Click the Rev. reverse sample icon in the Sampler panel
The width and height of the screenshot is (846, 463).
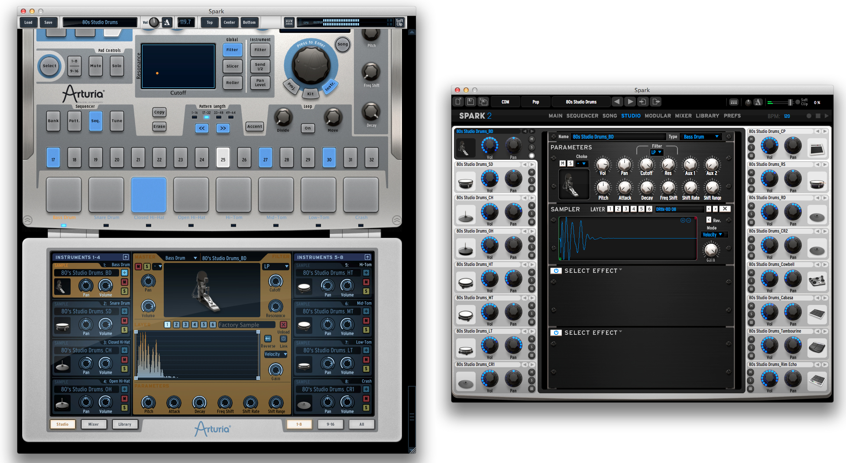(709, 220)
